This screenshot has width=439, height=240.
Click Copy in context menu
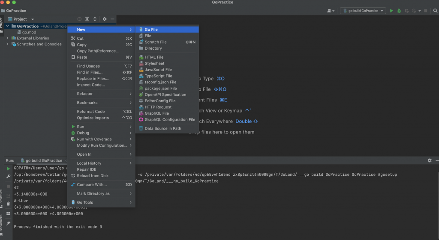101,44
